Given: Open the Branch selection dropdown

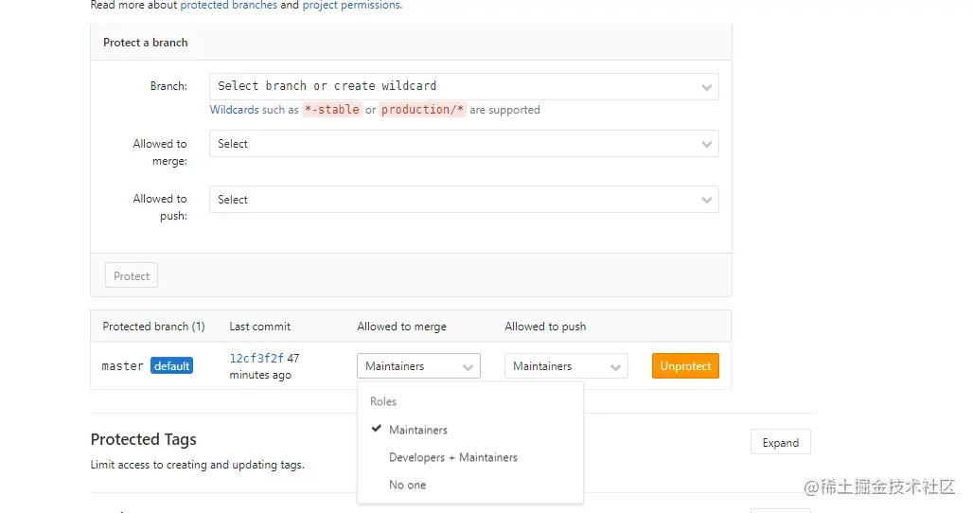Looking at the screenshot, I should pyautogui.click(x=463, y=86).
